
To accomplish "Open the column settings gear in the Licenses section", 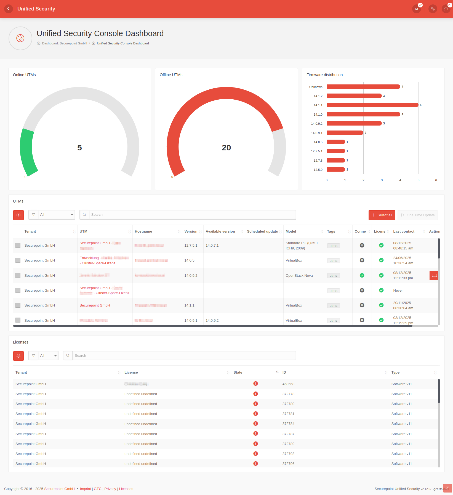I will 18,356.
